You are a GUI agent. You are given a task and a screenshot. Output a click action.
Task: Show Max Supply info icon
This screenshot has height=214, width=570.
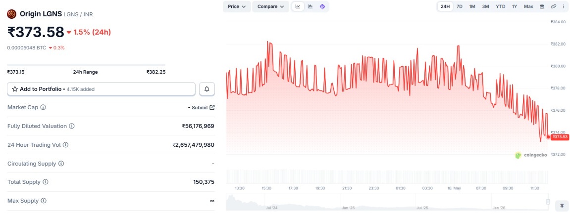click(x=44, y=201)
